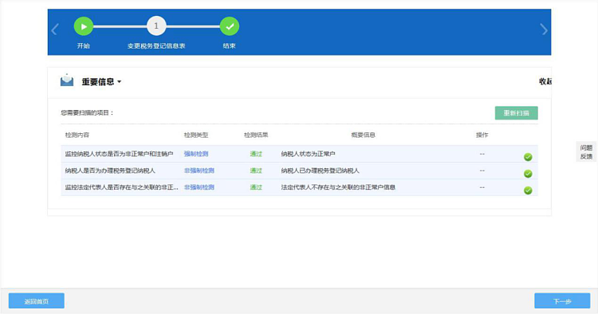Click the 变更税务登记信息表 step label
Screen dimensions: 598x314
(156, 45)
